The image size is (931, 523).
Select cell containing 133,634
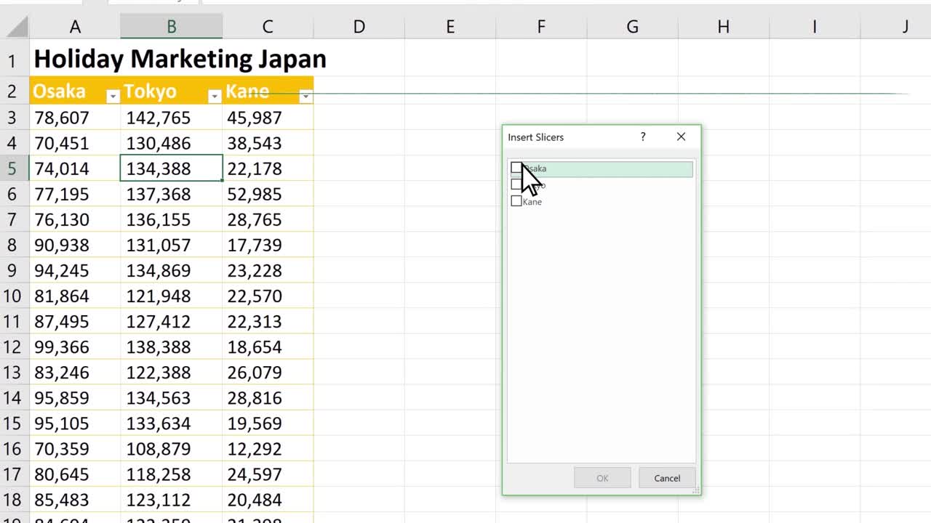tap(171, 423)
